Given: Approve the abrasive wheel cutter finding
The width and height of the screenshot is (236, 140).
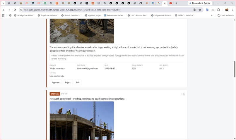Looking at the screenshot, I should click(56, 82).
